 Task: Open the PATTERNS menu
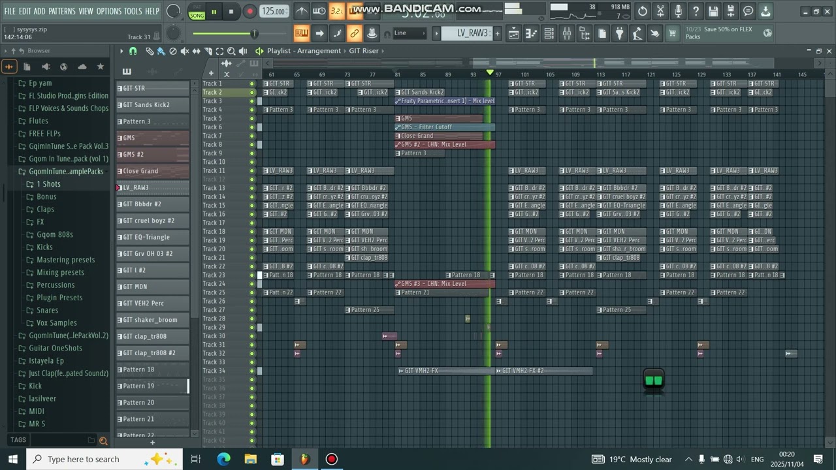[62, 11]
